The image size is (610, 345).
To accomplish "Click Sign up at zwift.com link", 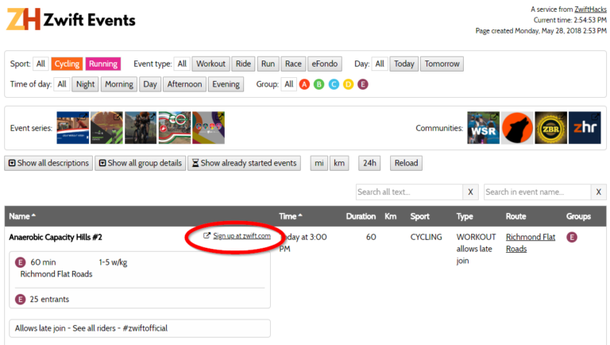I will click(241, 236).
